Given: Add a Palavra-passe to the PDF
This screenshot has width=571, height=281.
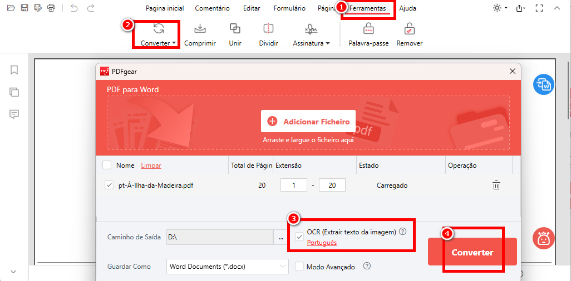Looking at the screenshot, I should (368, 35).
